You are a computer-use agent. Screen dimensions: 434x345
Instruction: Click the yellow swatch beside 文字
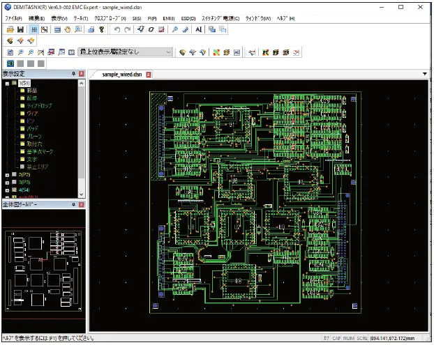pyautogui.click(x=22, y=159)
